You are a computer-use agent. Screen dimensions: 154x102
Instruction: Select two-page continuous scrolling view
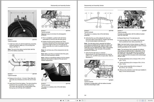145,100
